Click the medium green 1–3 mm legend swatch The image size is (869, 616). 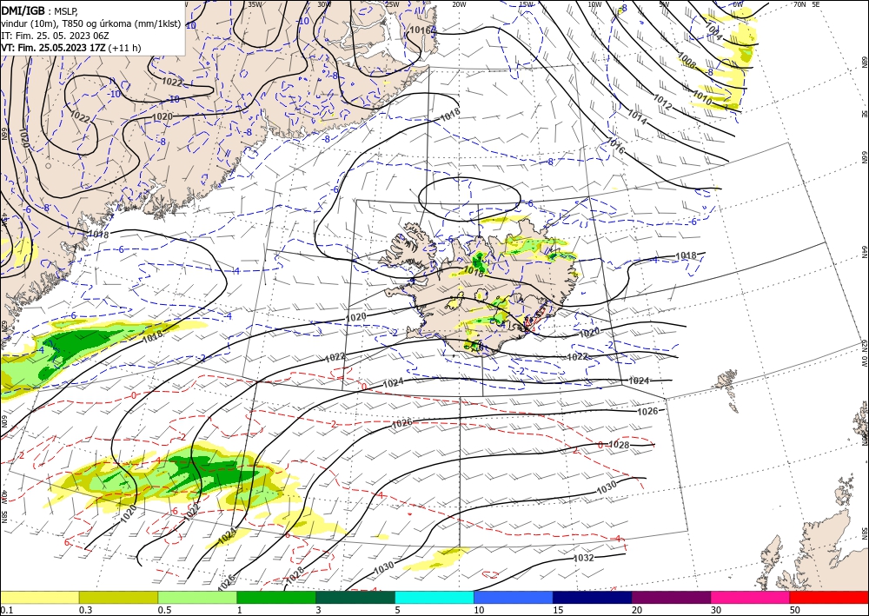pos(276,597)
